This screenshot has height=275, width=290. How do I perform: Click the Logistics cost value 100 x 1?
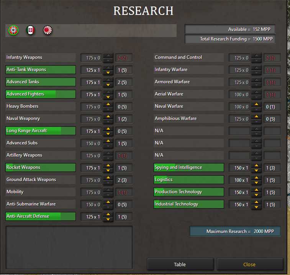(x=239, y=180)
